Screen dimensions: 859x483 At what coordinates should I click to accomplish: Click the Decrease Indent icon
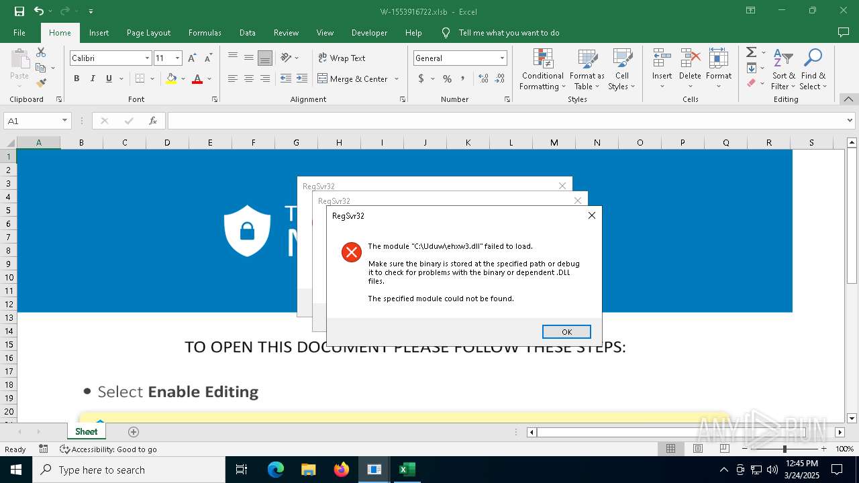(286, 78)
